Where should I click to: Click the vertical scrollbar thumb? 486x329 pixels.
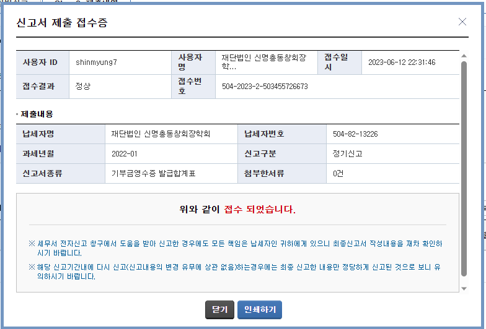click(464, 167)
